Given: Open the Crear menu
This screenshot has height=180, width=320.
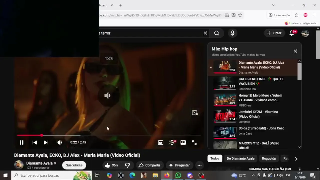Looking at the screenshot, I should coord(274,33).
